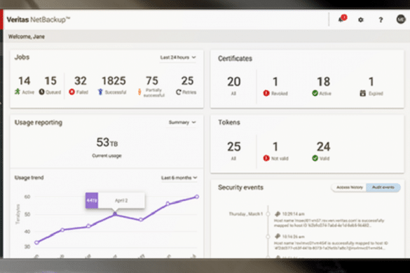Click the purple 44TB tooltip swatch
This screenshot has height=273, width=410.
click(92, 200)
